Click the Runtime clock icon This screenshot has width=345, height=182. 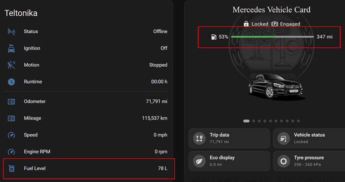click(11, 82)
